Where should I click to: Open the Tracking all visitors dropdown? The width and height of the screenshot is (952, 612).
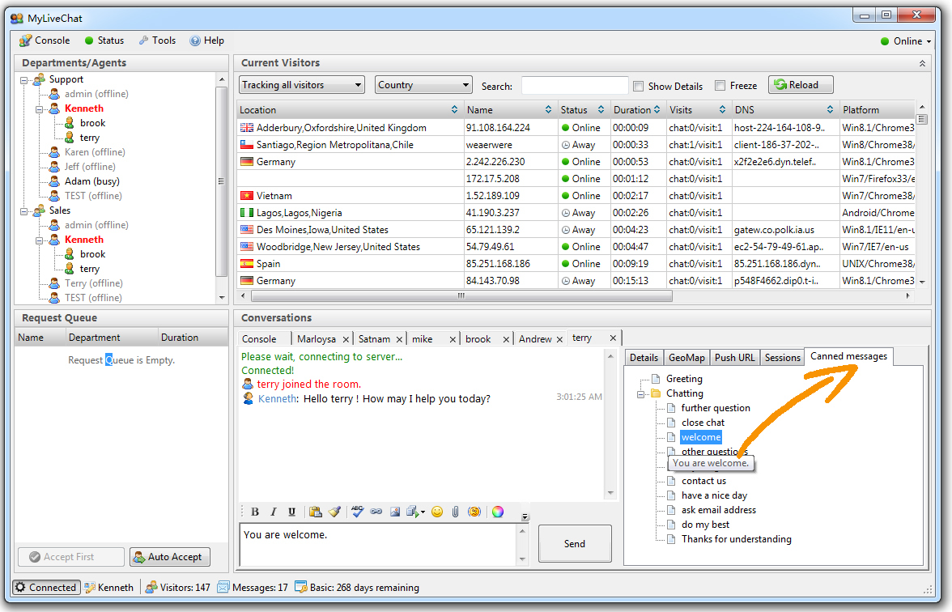tap(302, 85)
